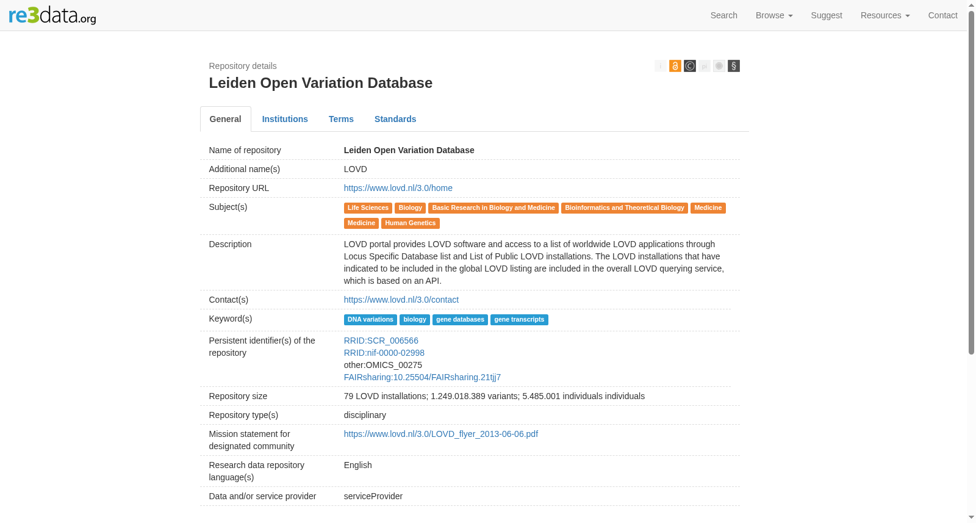Click the re3data.org logo
Screen dimensions: 976x523
click(52, 15)
